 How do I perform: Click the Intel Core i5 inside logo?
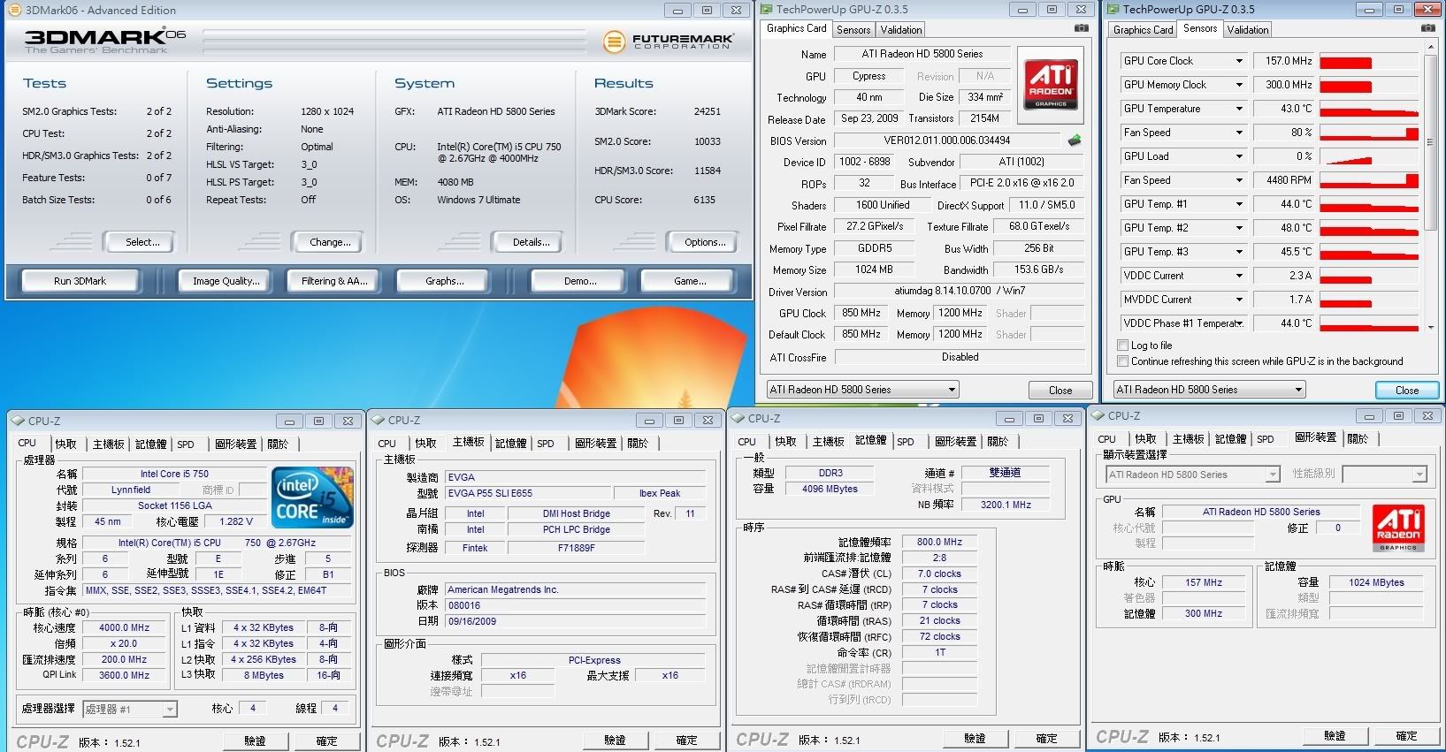313,498
